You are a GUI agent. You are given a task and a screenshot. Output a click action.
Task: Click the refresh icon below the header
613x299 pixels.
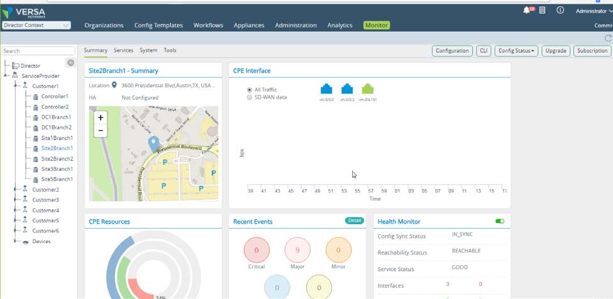pos(608,38)
